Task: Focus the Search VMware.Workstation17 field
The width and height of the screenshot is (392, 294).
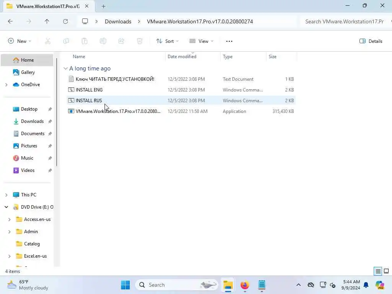Action: pos(345,21)
